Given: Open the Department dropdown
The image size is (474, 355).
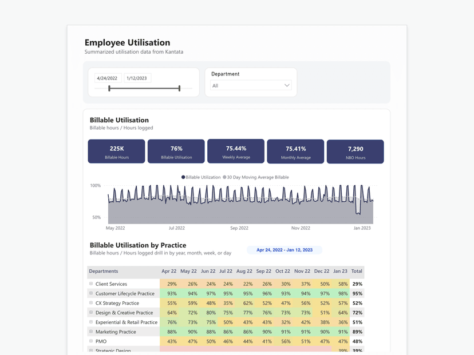Looking at the screenshot, I should tap(250, 85).
